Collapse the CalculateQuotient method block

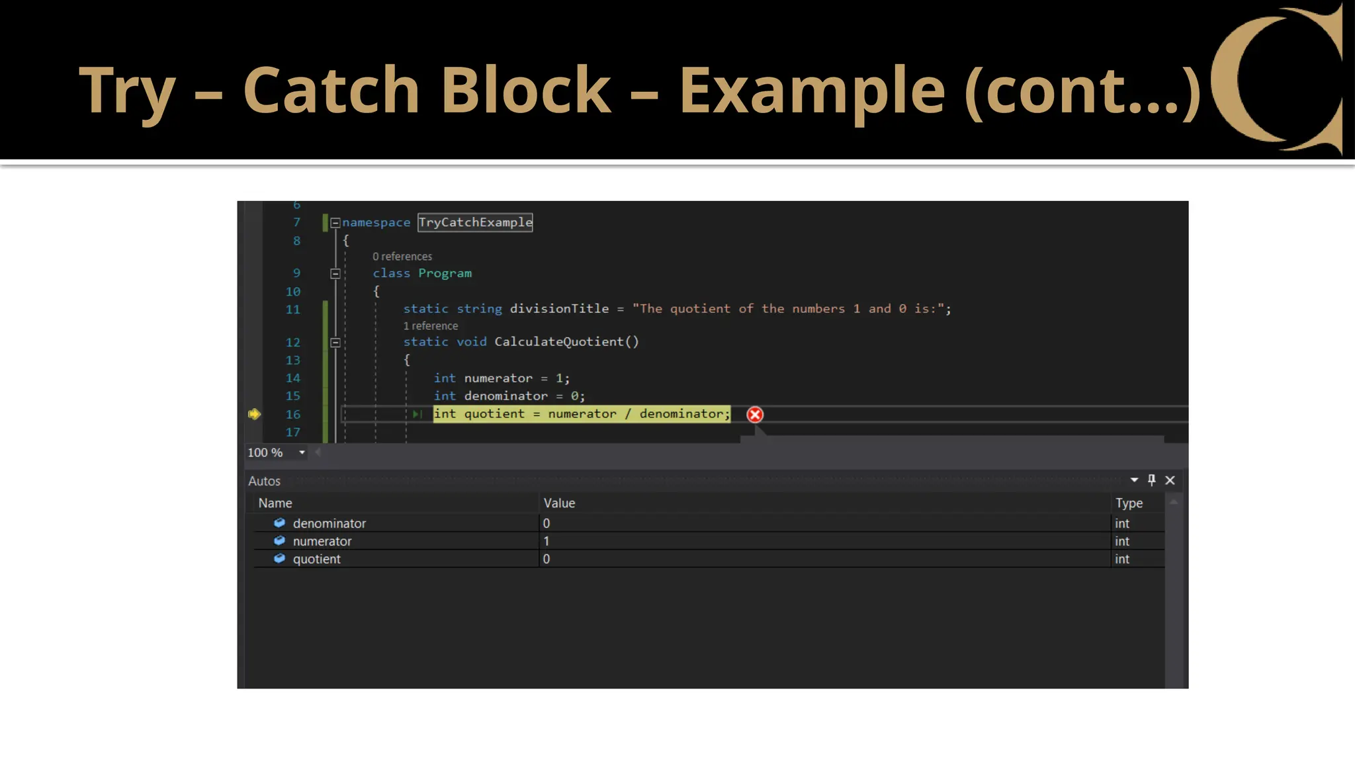click(x=335, y=343)
